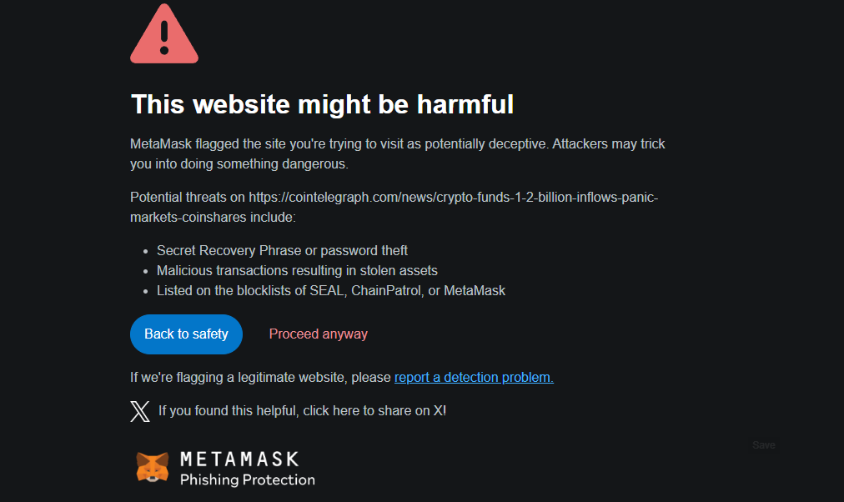Viewport: 844px width, 502px height.
Task: Select the SEAL, ChainPatrol blocklists bullet
Action: click(x=331, y=290)
